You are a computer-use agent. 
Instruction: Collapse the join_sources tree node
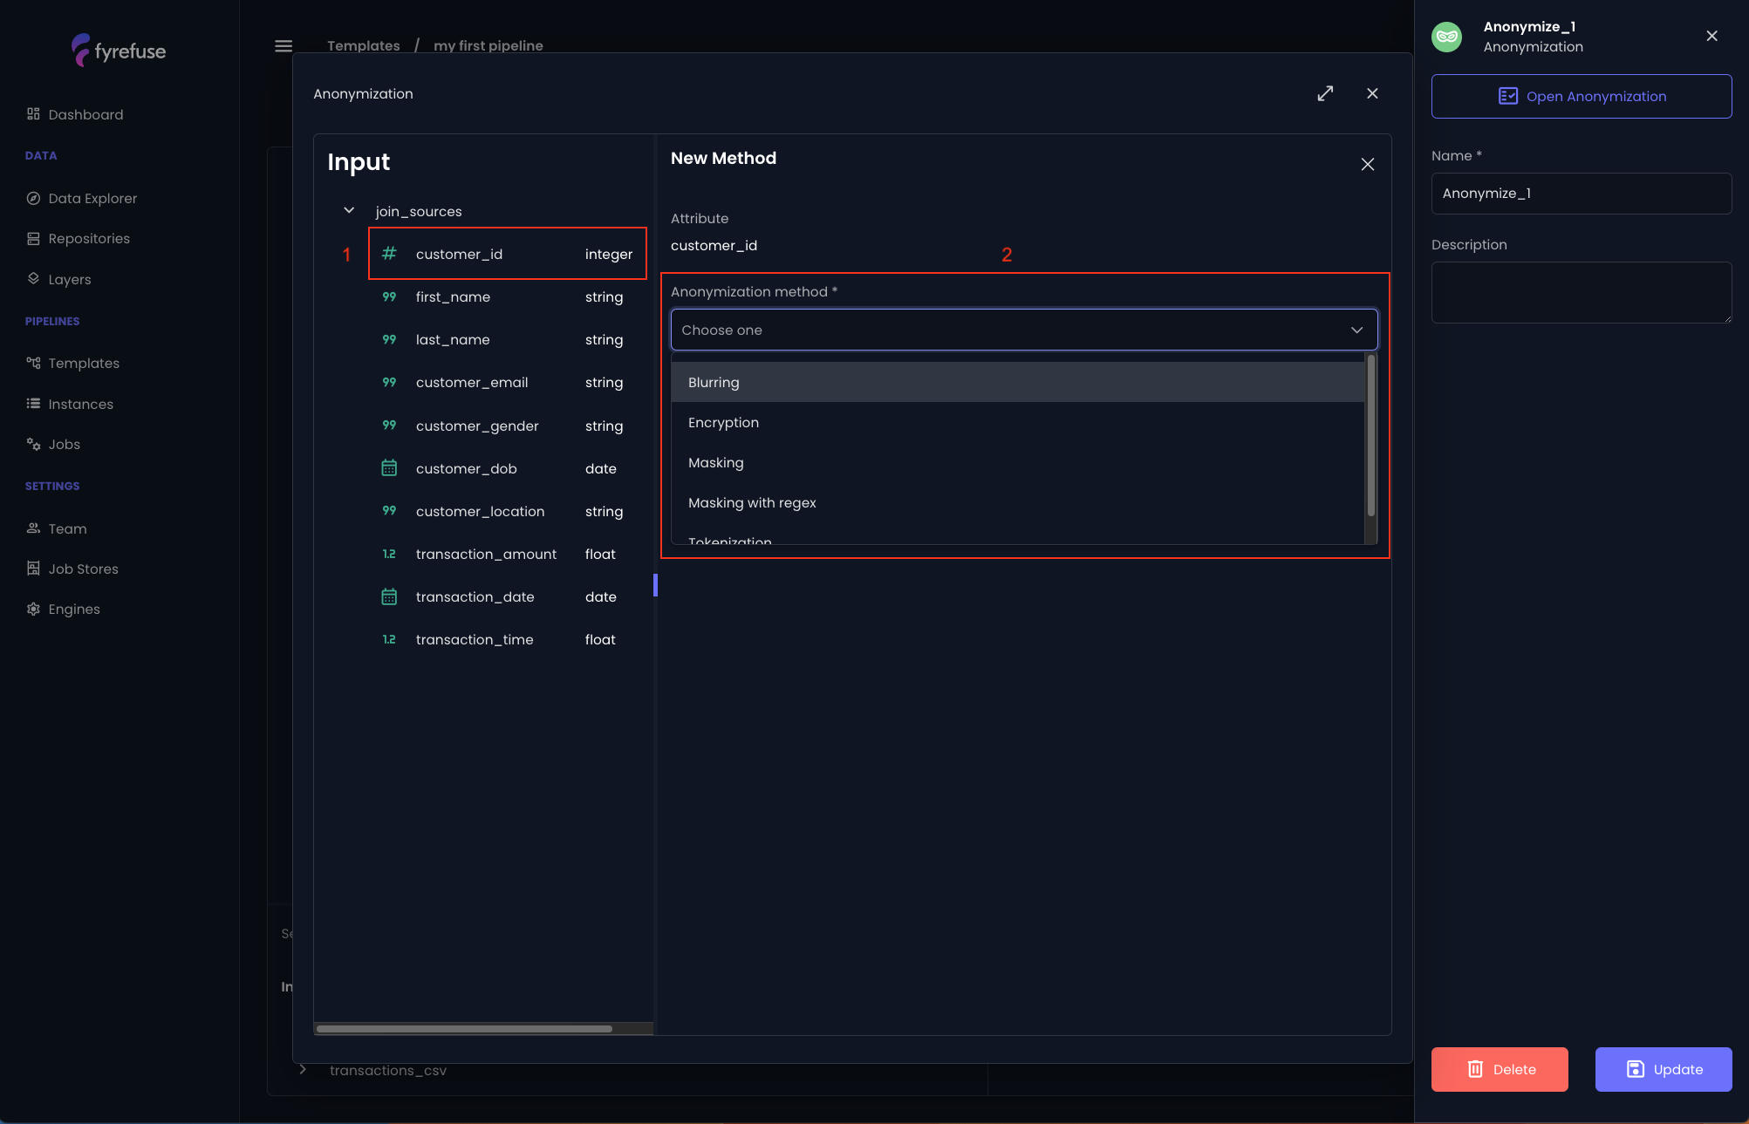pyautogui.click(x=349, y=211)
